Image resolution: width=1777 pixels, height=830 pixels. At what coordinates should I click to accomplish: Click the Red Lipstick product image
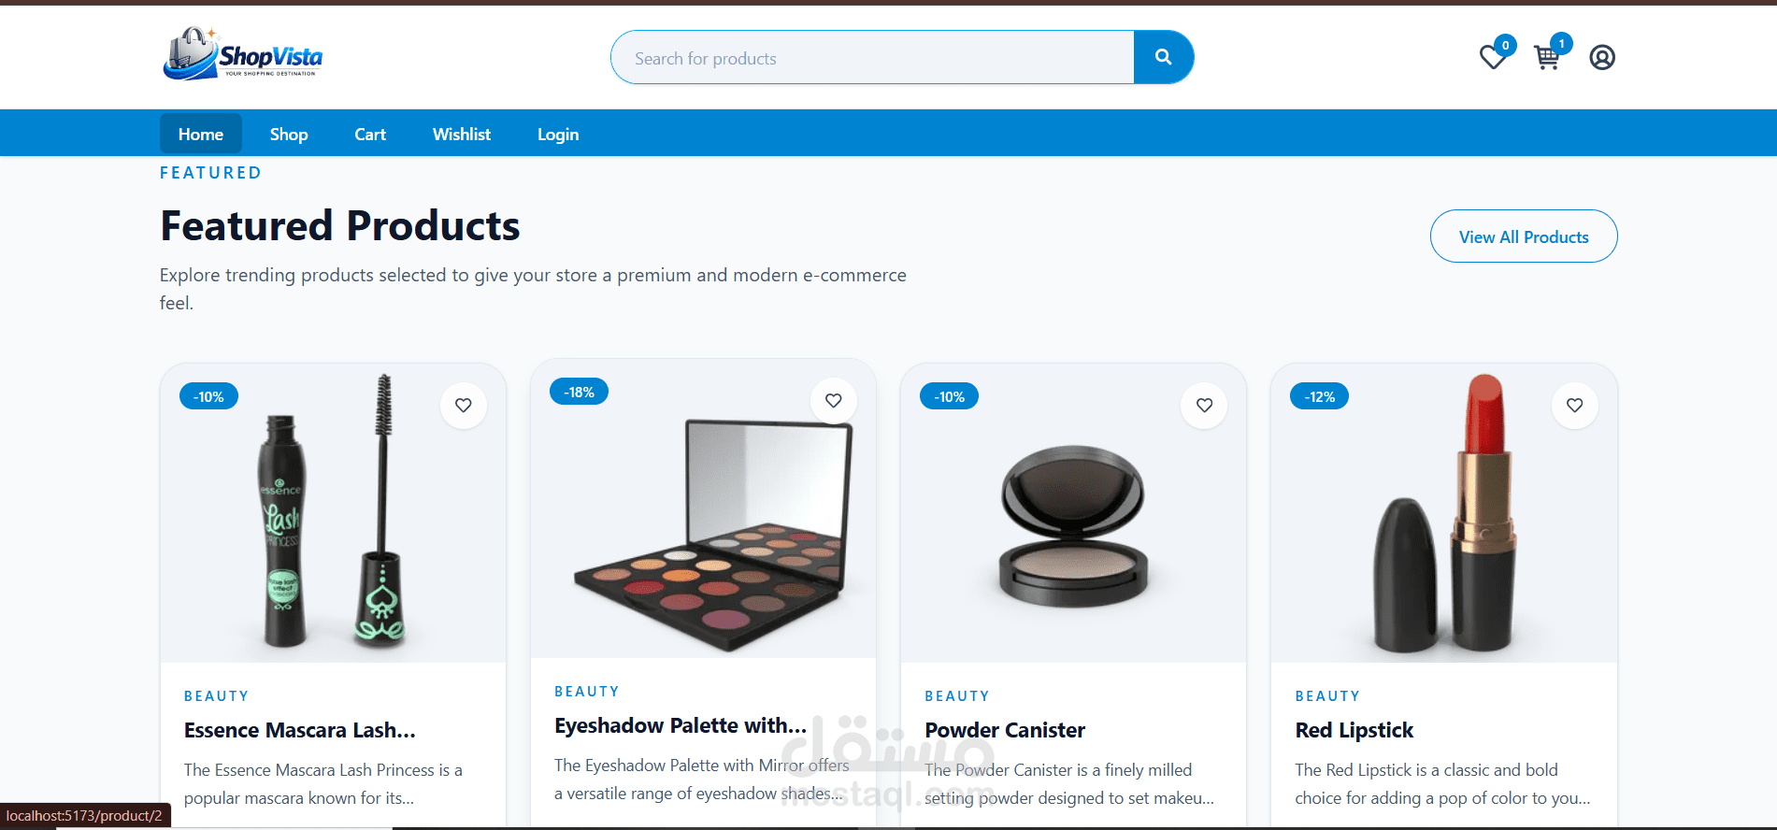[1444, 513]
